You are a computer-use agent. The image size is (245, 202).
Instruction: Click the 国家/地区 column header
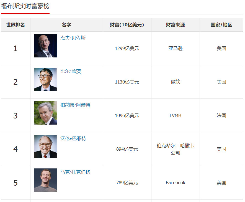(221, 25)
